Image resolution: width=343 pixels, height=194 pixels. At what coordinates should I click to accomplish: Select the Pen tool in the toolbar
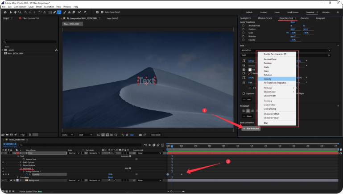click(x=54, y=12)
